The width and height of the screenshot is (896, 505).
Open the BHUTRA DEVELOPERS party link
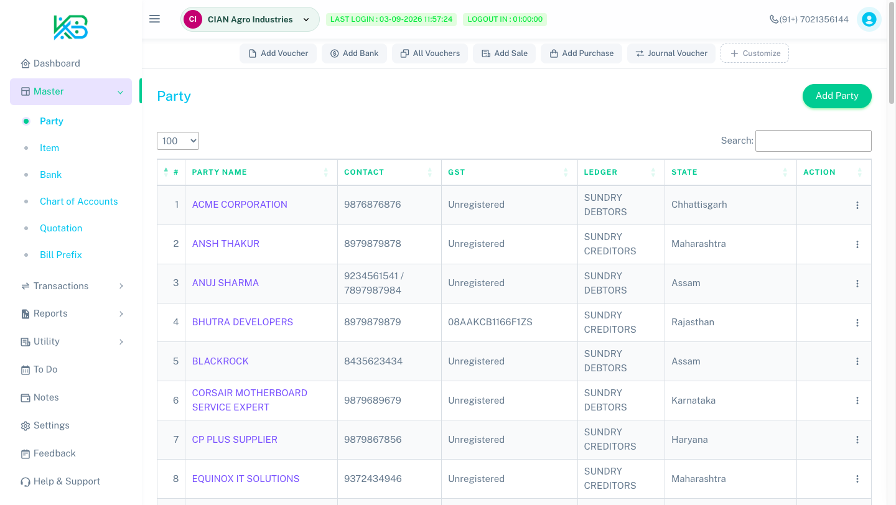click(243, 322)
